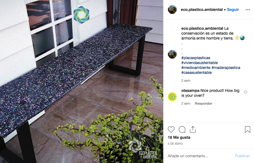
Task: Open the #placasplasticas hashtag
Action: point(196,58)
